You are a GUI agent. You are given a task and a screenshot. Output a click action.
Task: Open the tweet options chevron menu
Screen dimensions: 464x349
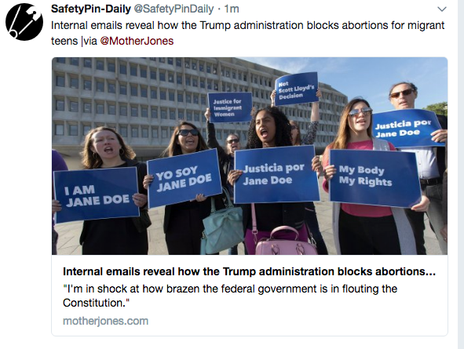click(442, 9)
